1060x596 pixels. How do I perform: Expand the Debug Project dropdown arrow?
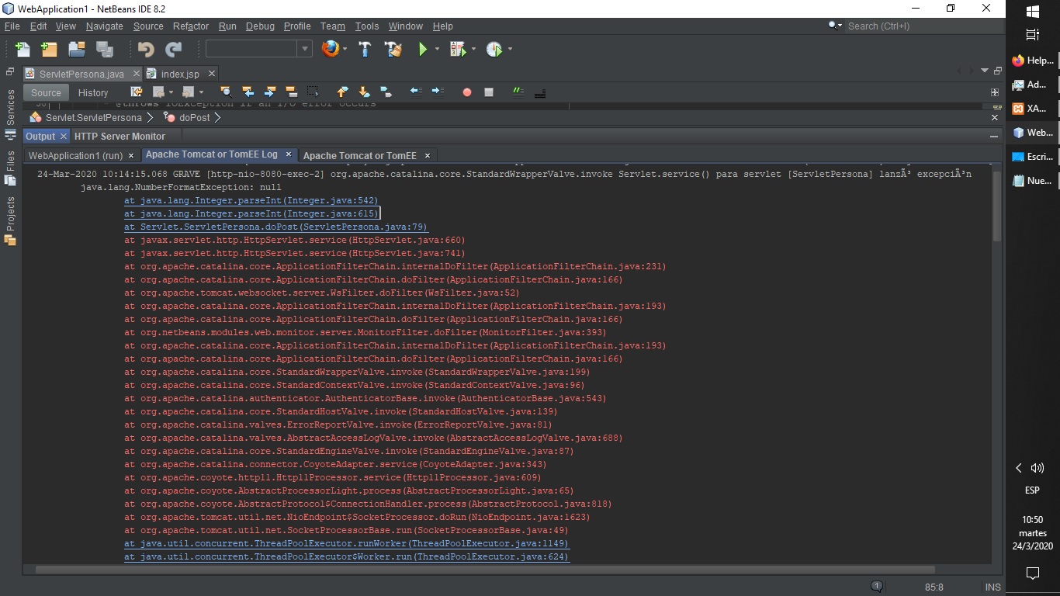tap(473, 49)
